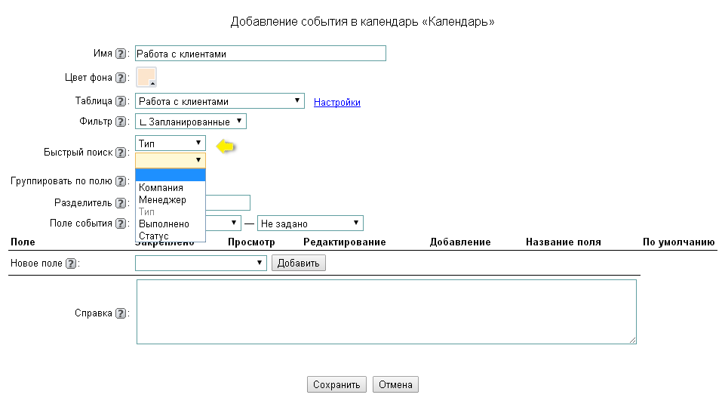The height and width of the screenshot is (410, 722).
Task: Click the help icon next to Разделитель
Action: 121,203
